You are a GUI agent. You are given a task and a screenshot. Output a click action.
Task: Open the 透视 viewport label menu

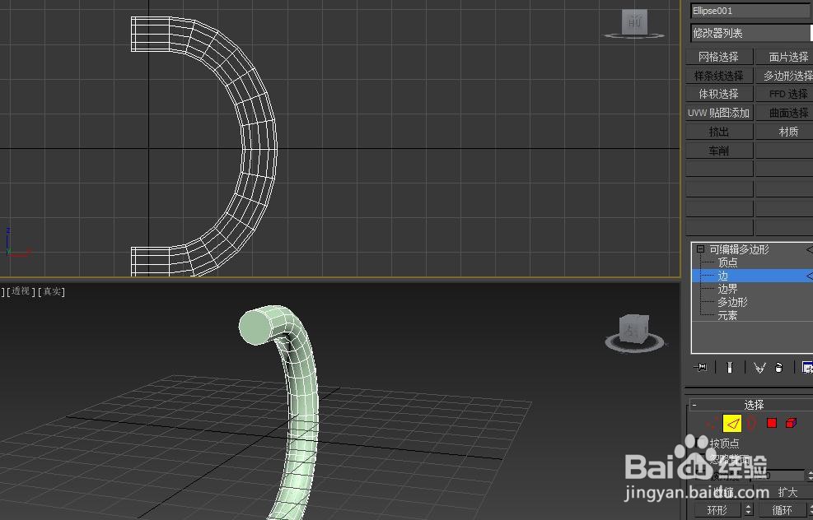pyautogui.click(x=21, y=291)
